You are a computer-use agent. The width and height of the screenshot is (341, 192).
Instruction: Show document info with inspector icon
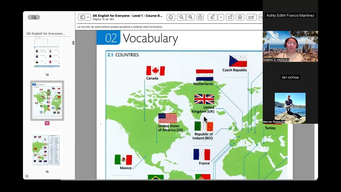(x=171, y=17)
